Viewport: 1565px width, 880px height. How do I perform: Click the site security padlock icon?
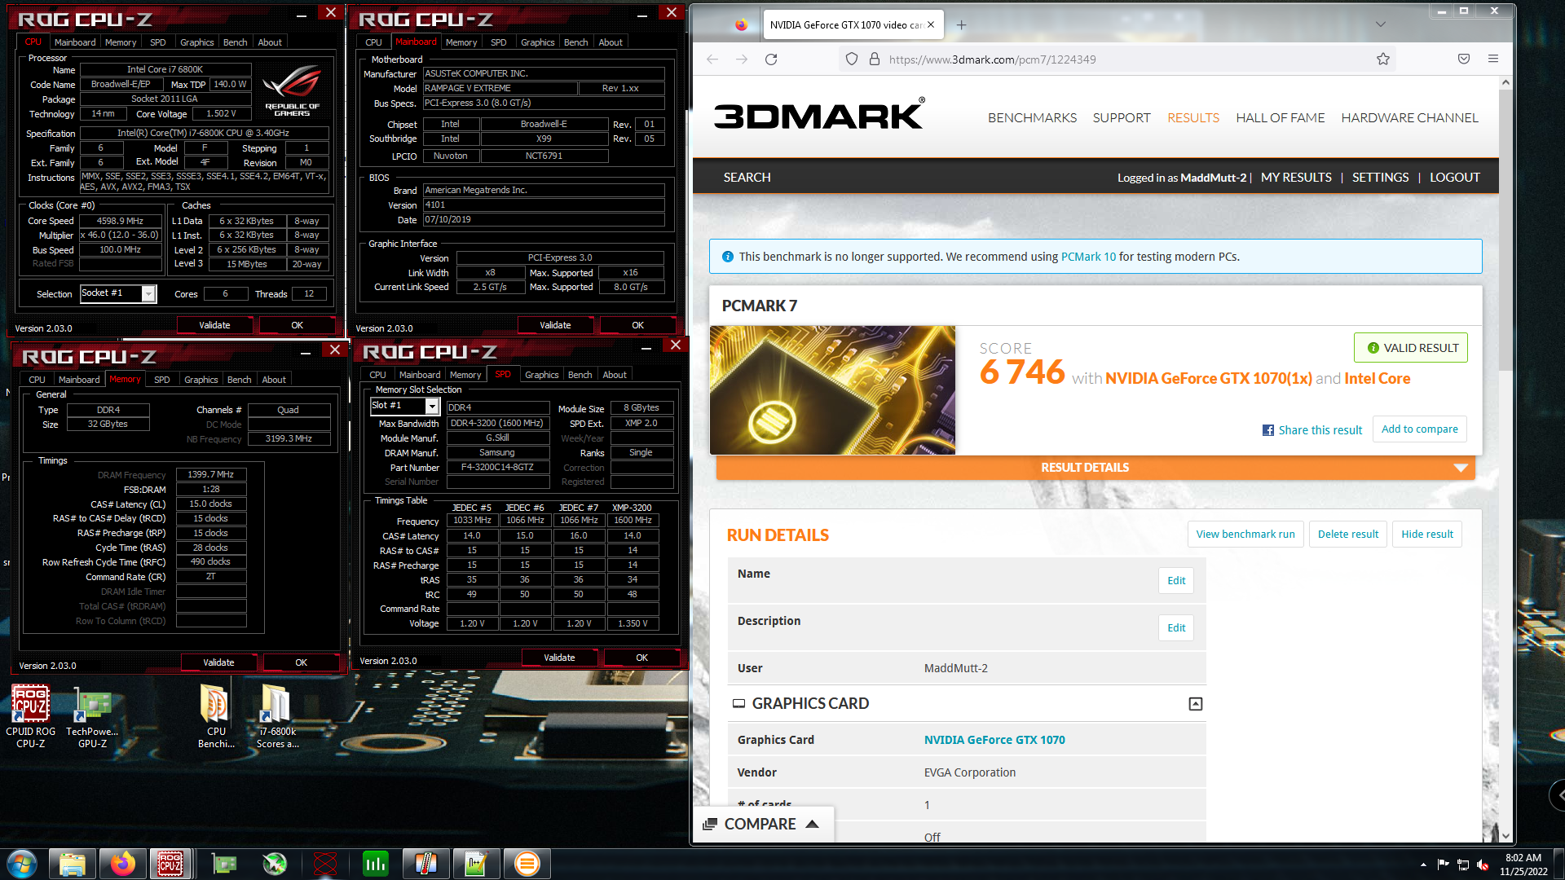tap(875, 59)
